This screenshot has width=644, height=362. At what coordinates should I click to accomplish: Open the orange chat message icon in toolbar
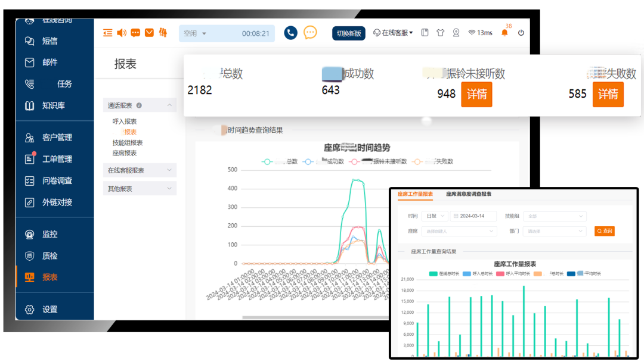135,33
